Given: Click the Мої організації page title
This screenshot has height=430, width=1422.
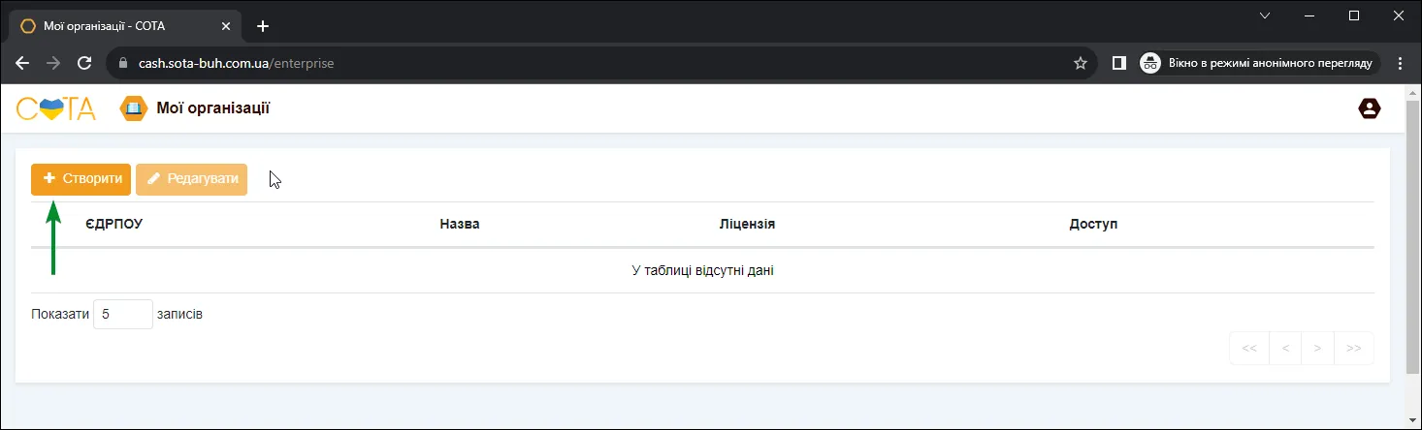Looking at the screenshot, I should click(212, 108).
